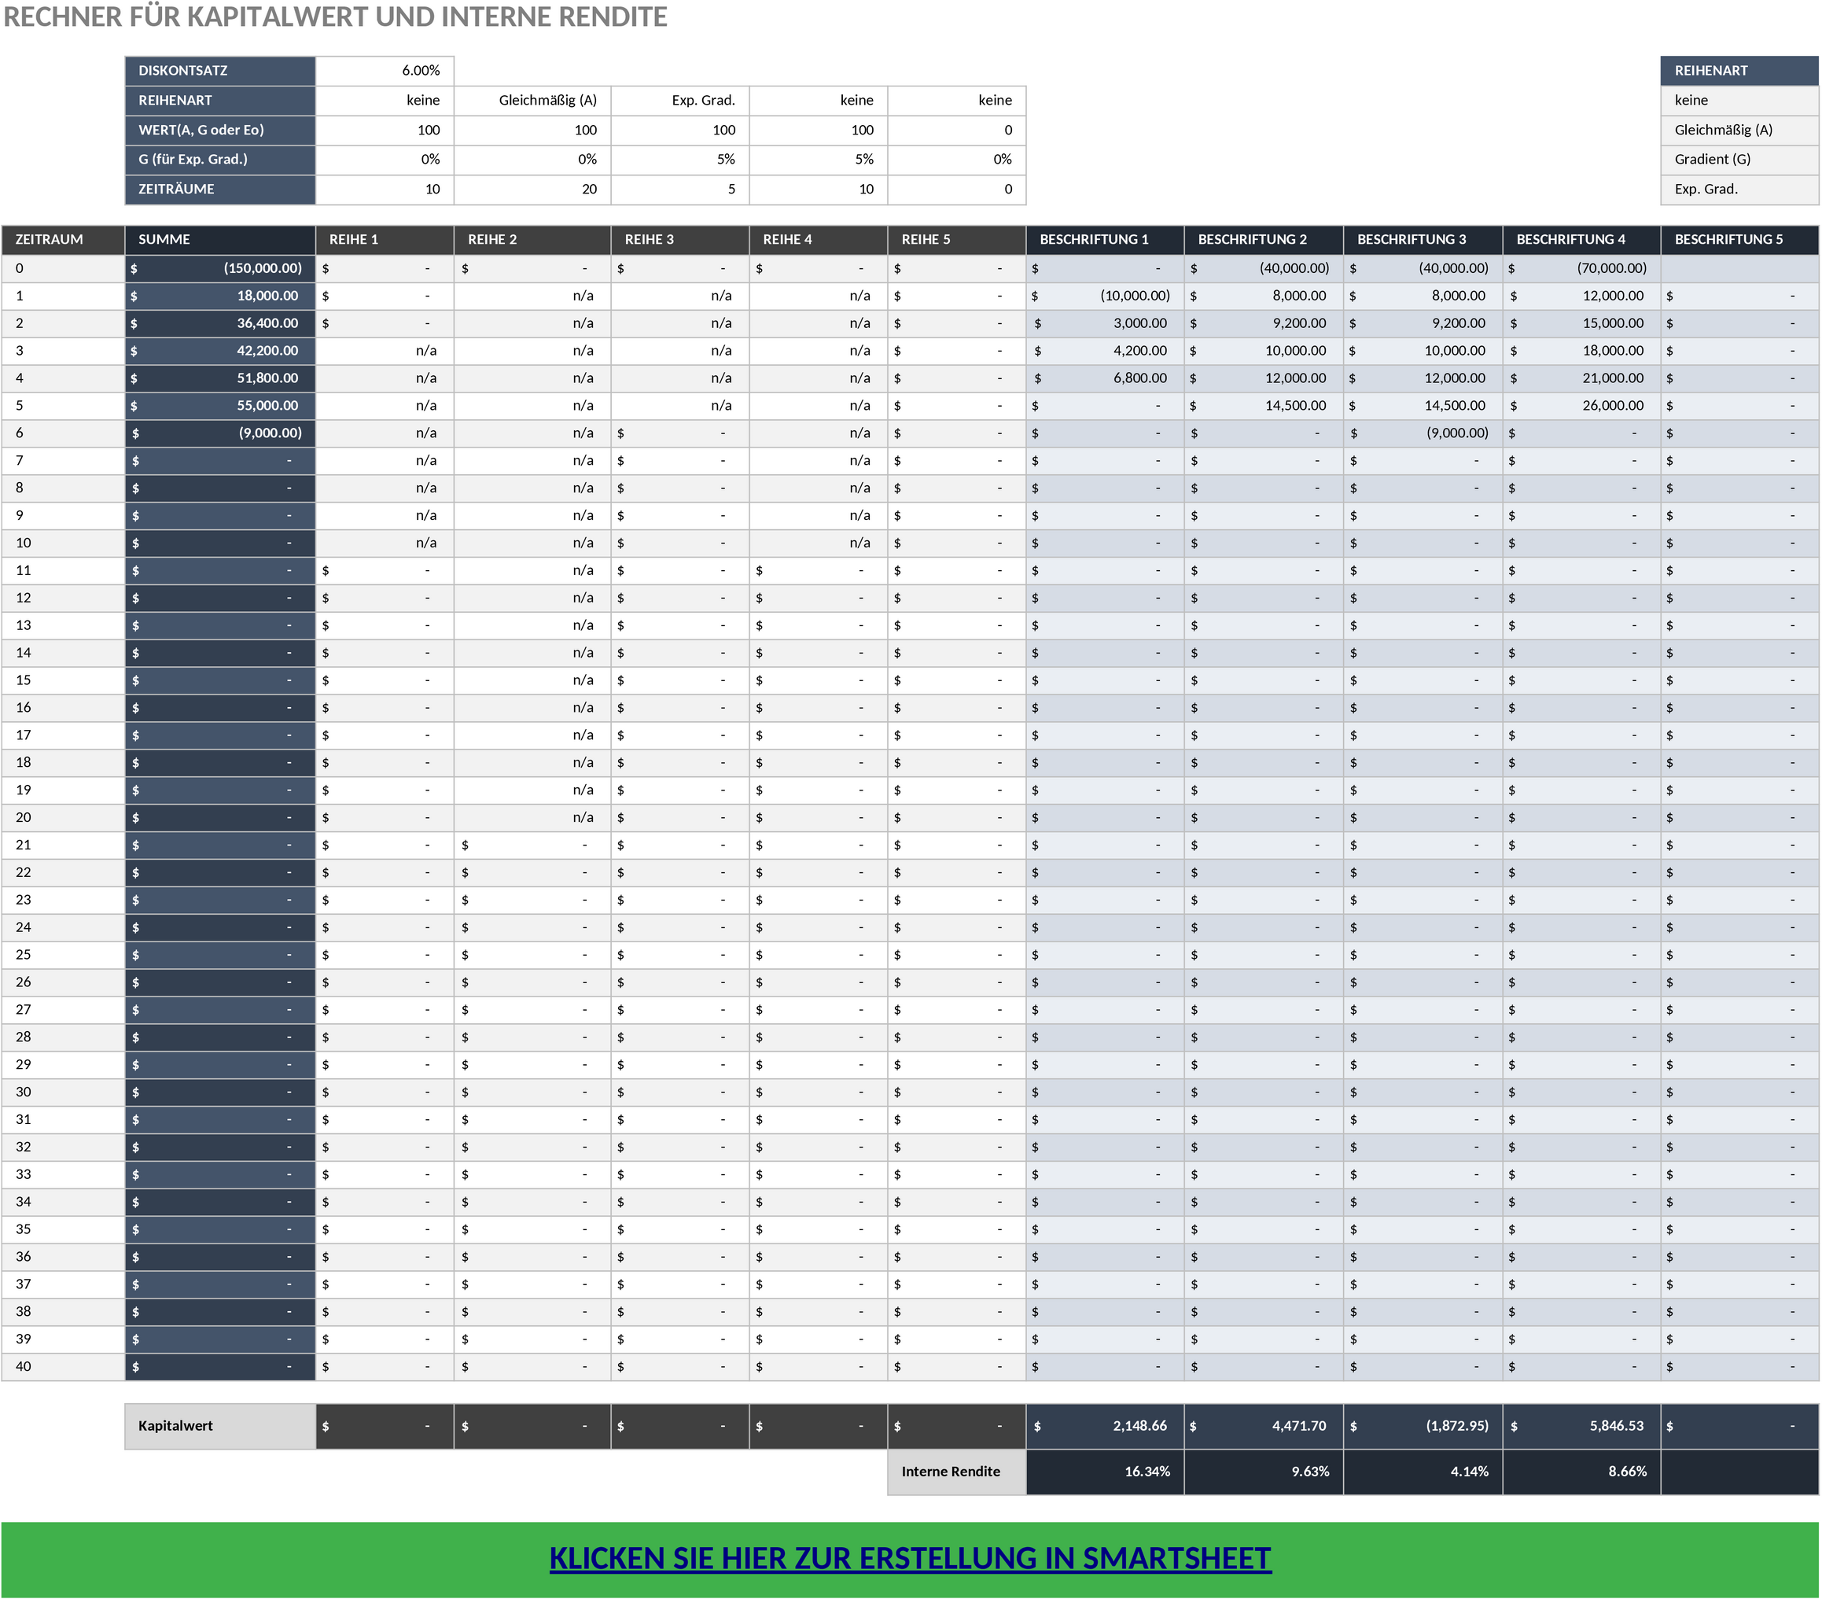Click the WERT(A, G oder Eo) label

tap(220, 131)
